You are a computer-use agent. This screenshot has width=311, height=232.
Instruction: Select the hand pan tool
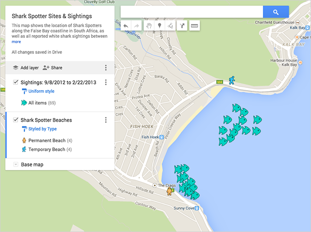[148, 26]
